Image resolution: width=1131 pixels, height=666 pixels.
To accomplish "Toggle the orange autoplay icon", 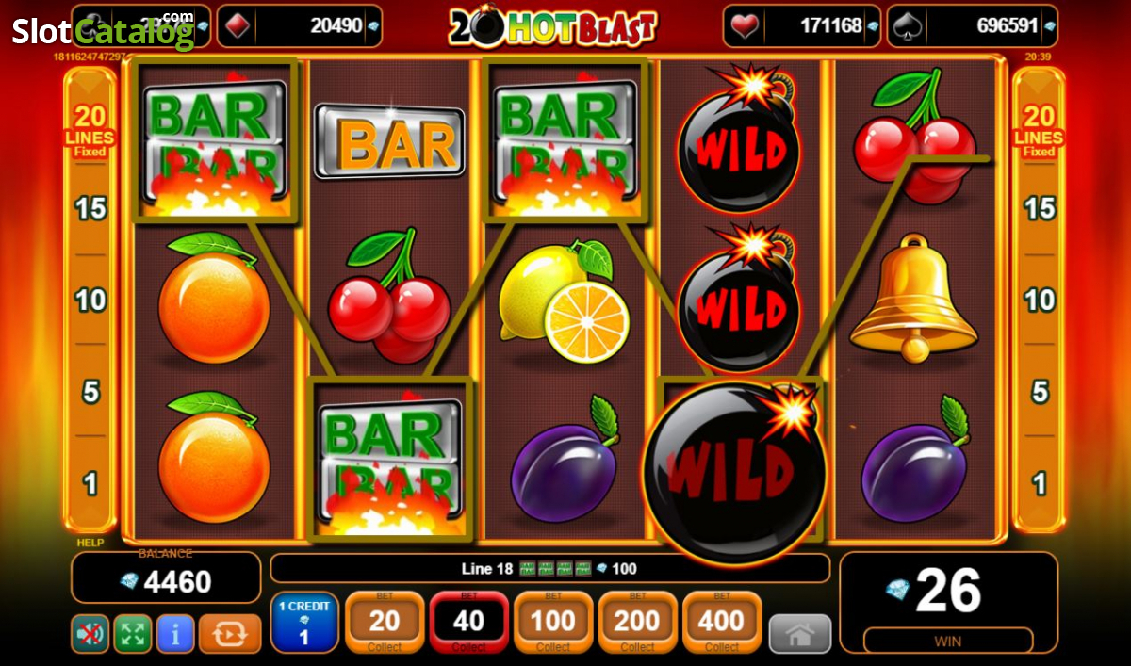I will pos(230,634).
